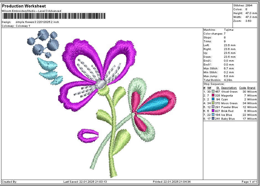Click the Ghost Green color swatch
Image resolution: width=260 pixels, height=186 pixels.
213,91
